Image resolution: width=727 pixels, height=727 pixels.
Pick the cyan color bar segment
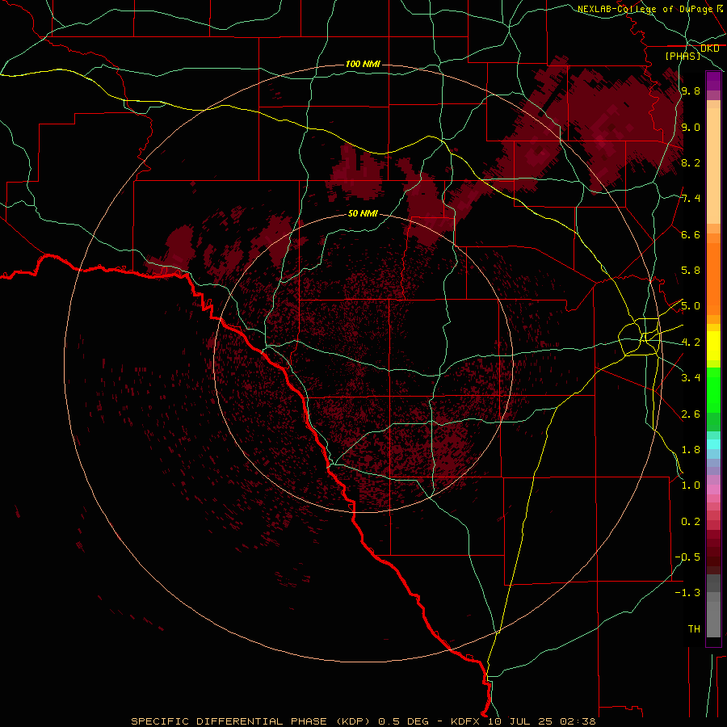(713, 443)
